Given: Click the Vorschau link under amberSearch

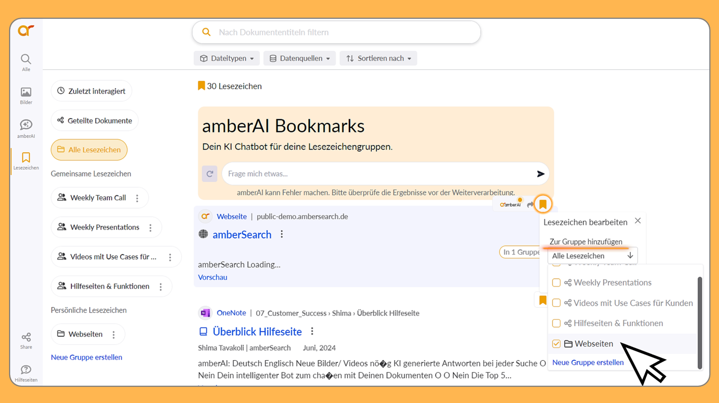Looking at the screenshot, I should [x=212, y=277].
